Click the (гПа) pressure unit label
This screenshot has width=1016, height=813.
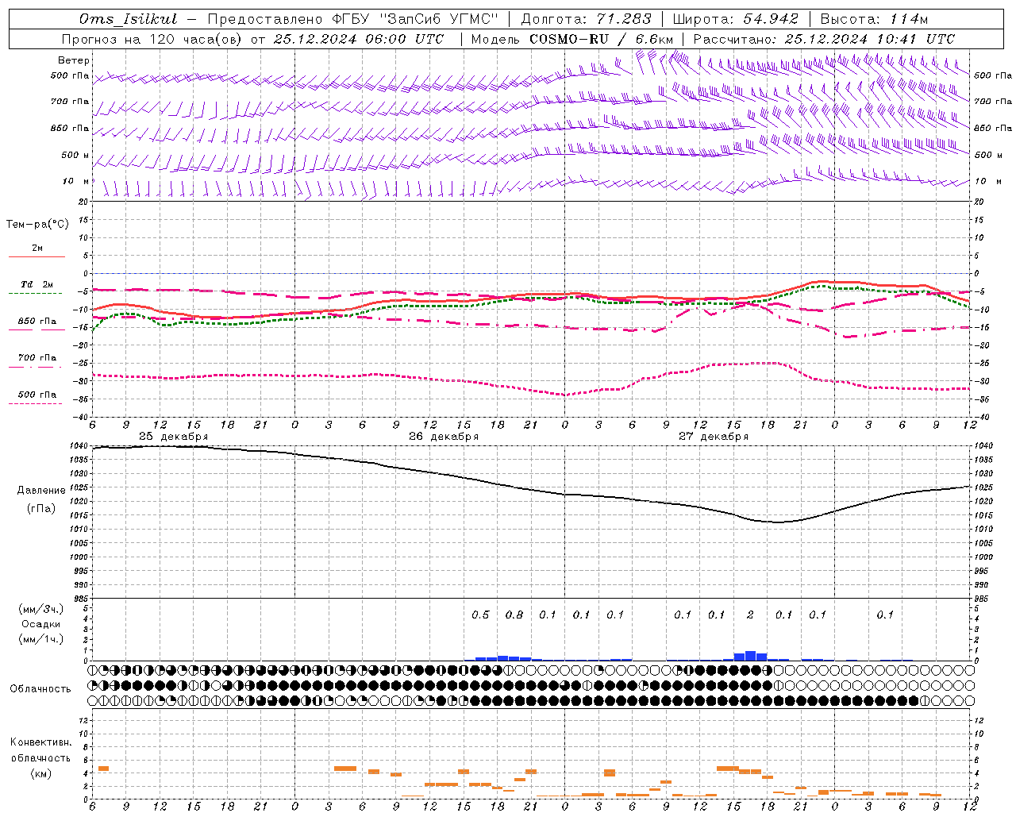(41, 509)
